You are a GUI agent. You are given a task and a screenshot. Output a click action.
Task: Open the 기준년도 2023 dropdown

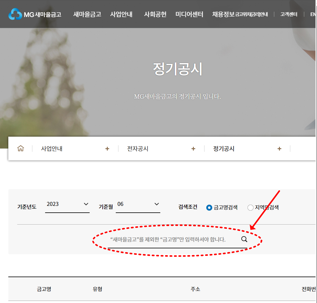coord(67,205)
